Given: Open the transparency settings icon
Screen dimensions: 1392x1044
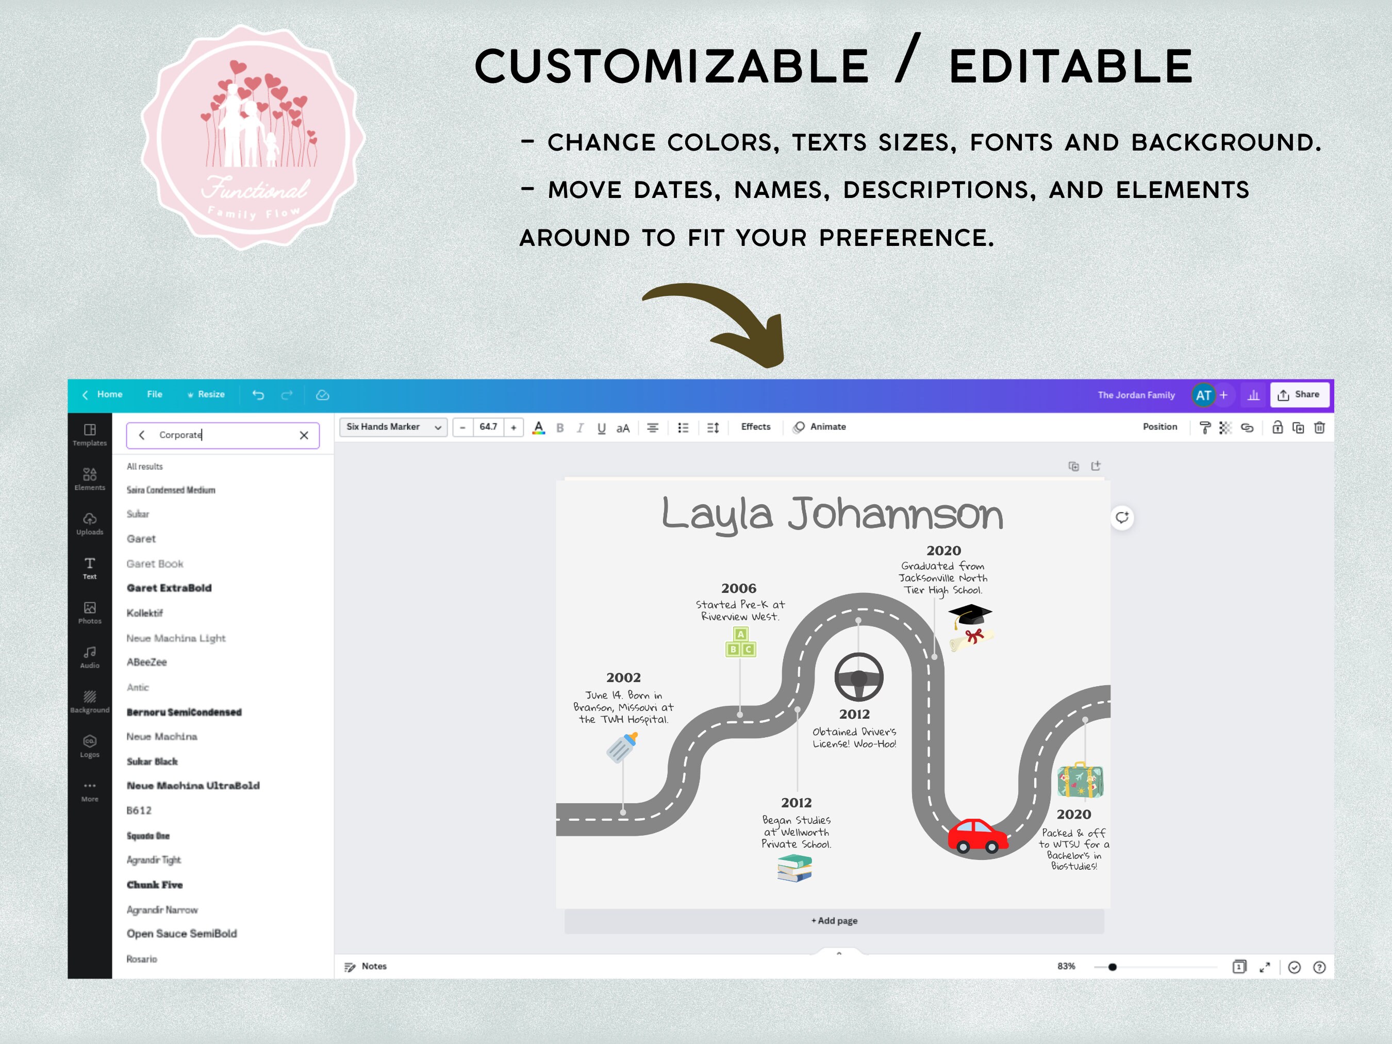Looking at the screenshot, I should tap(1225, 428).
